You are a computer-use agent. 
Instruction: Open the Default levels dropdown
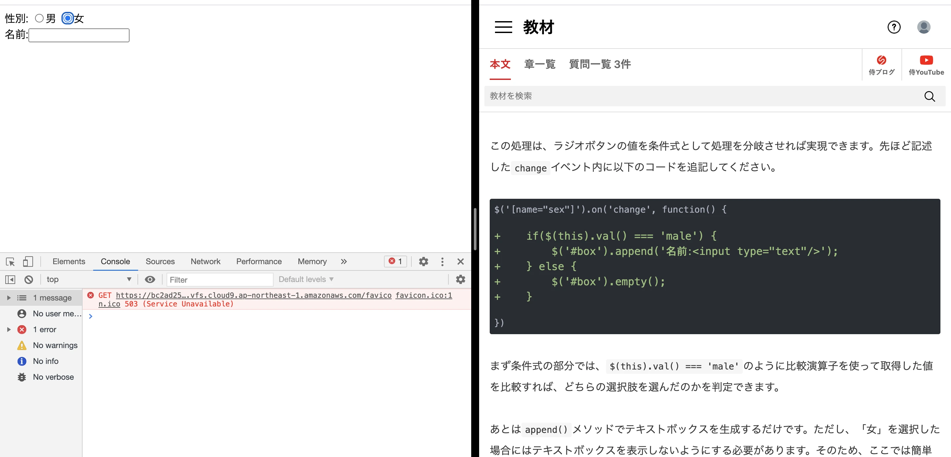tap(306, 280)
